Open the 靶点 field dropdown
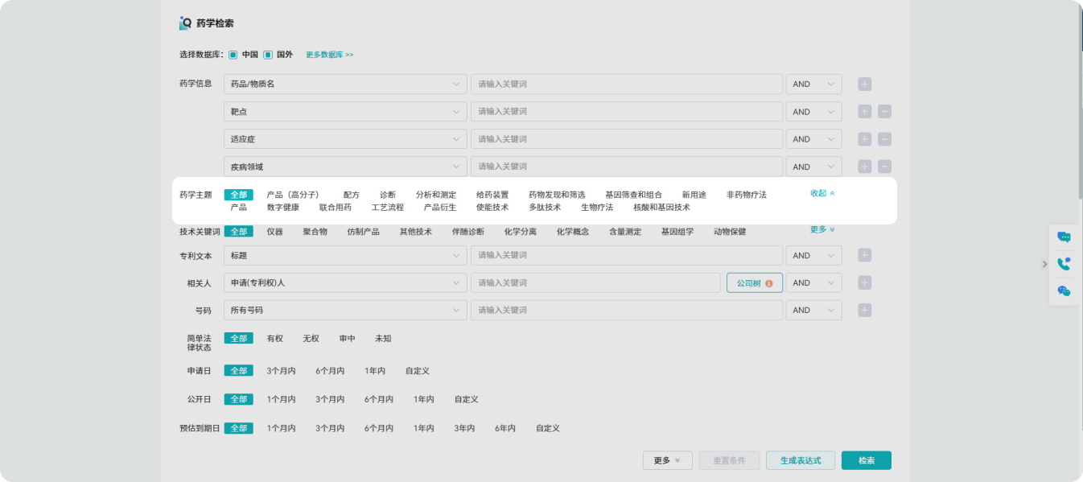The height and width of the screenshot is (482, 1083). [x=345, y=112]
